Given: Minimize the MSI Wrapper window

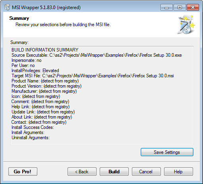Looking at the screenshot, I should (x=166, y=8).
